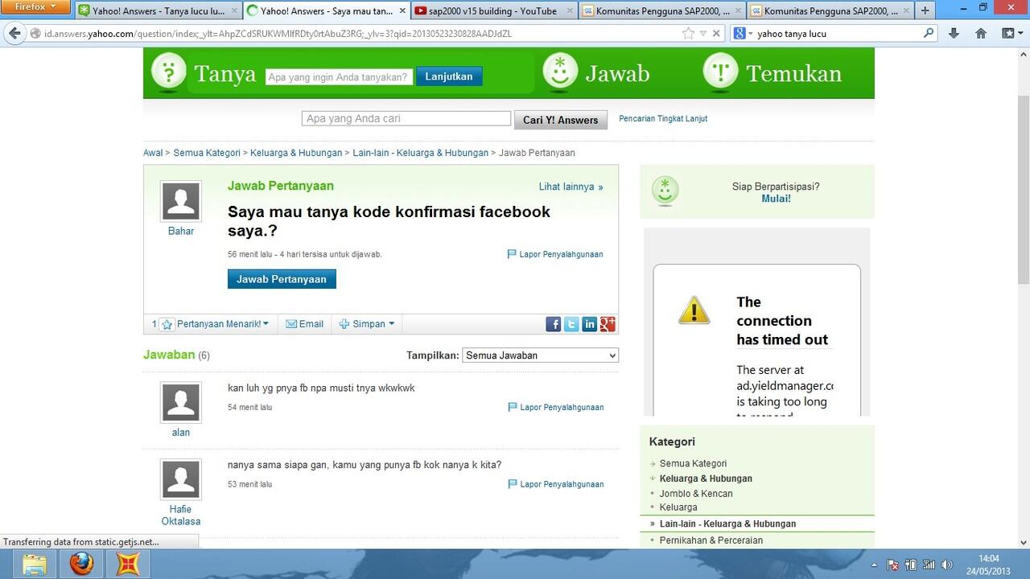
Task: Click the Cari Y! Answers button
Action: point(561,120)
